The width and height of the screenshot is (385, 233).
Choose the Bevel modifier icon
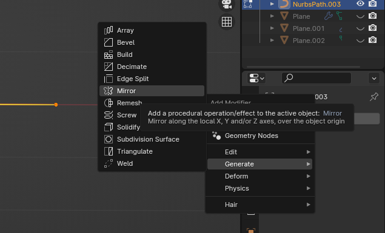pyautogui.click(x=109, y=42)
